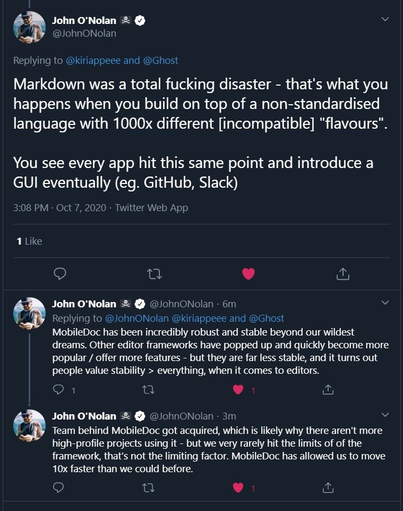Share the '6m' MobileDoc stability tweet

click(x=328, y=390)
